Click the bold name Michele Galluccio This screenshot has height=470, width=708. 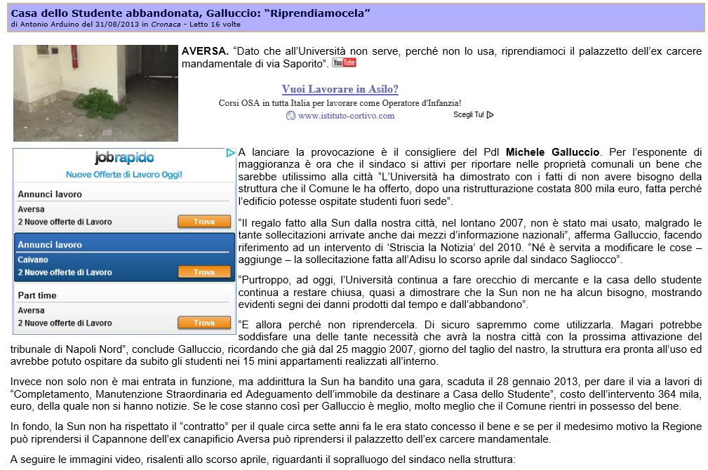click(x=553, y=152)
